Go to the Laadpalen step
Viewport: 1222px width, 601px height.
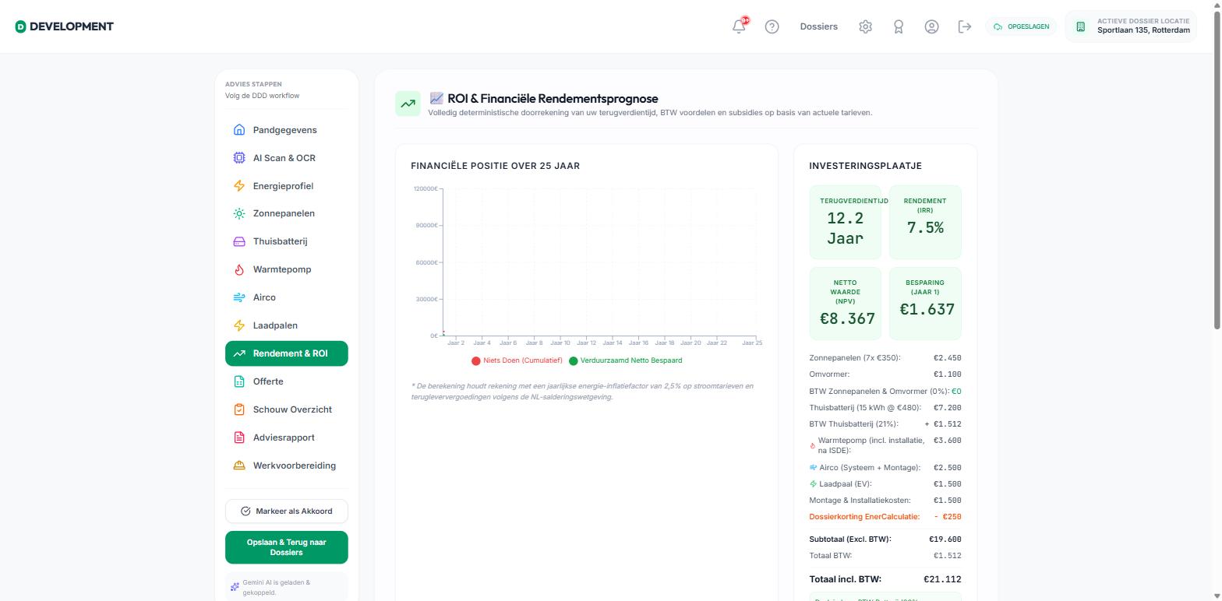[x=287, y=325]
